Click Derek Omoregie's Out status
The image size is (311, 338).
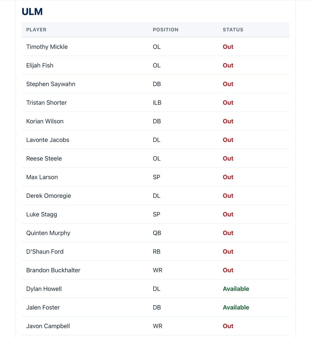(228, 195)
